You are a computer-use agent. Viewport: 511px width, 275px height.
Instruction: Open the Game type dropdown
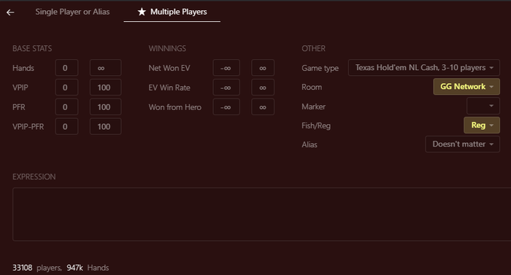[424, 68]
